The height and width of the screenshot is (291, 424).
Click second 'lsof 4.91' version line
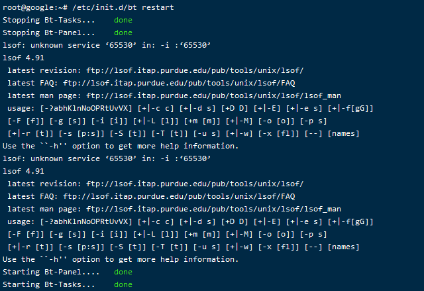[x=23, y=171]
